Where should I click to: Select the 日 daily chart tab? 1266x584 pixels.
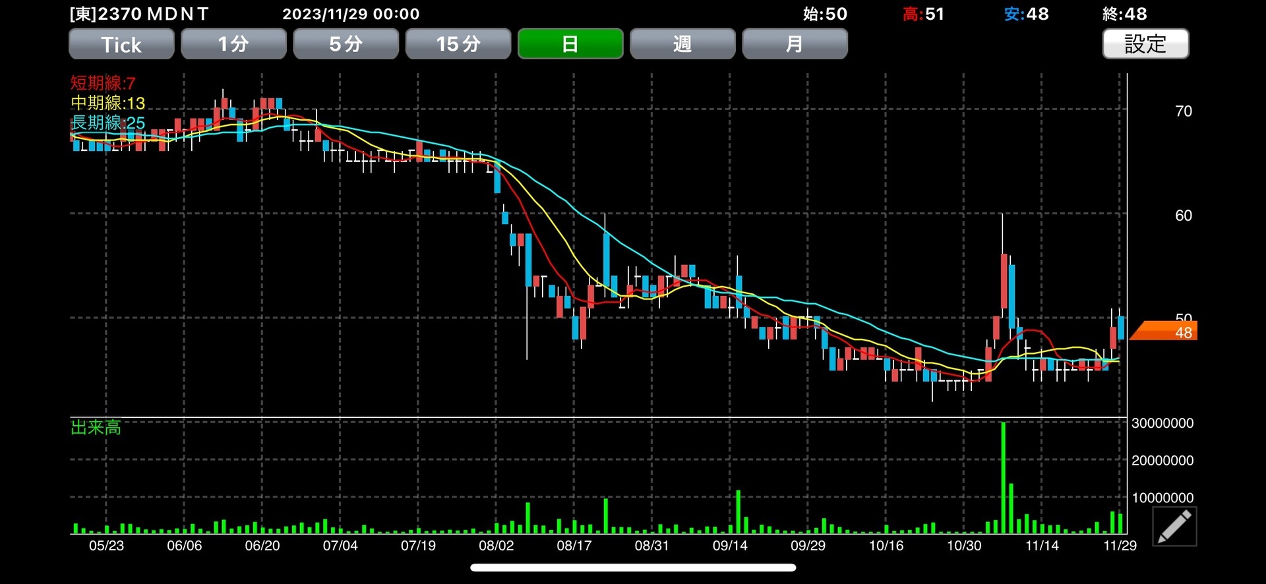pos(570,44)
